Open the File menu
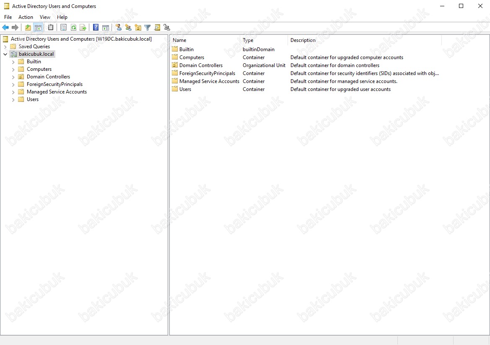Image resolution: width=490 pixels, height=345 pixels. tap(8, 17)
